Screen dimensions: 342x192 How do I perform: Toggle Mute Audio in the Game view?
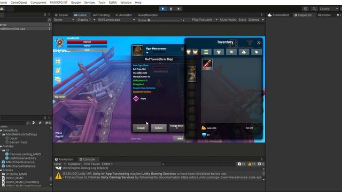click(228, 20)
